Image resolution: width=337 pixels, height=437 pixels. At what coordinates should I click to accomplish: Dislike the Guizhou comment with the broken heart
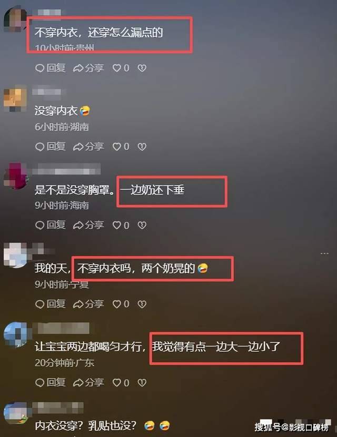pos(142,68)
